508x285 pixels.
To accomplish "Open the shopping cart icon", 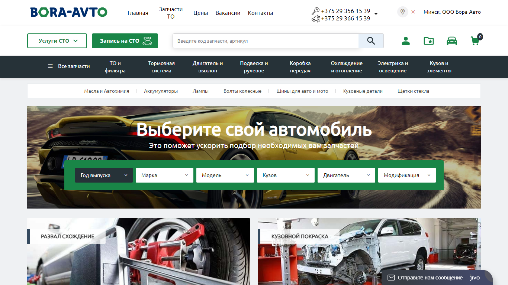I will tap(475, 41).
